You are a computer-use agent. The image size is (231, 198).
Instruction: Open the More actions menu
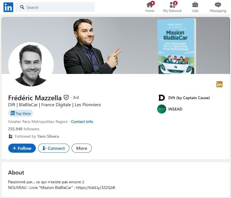point(82,148)
